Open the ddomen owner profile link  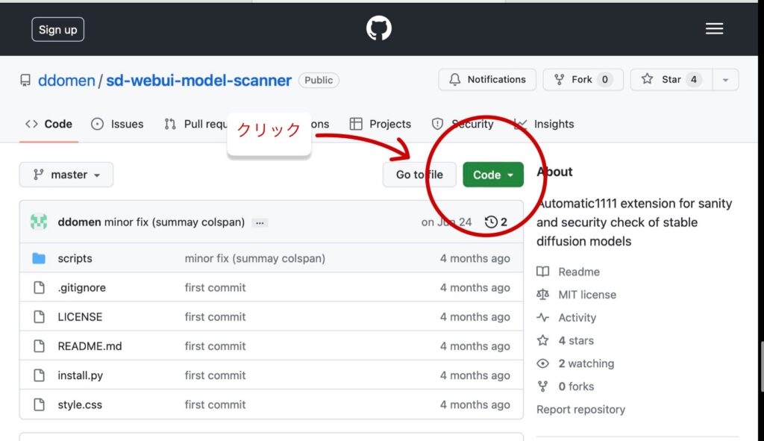tap(66, 81)
